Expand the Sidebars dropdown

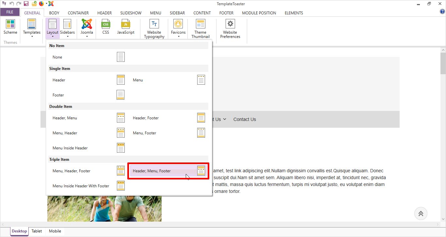67,29
